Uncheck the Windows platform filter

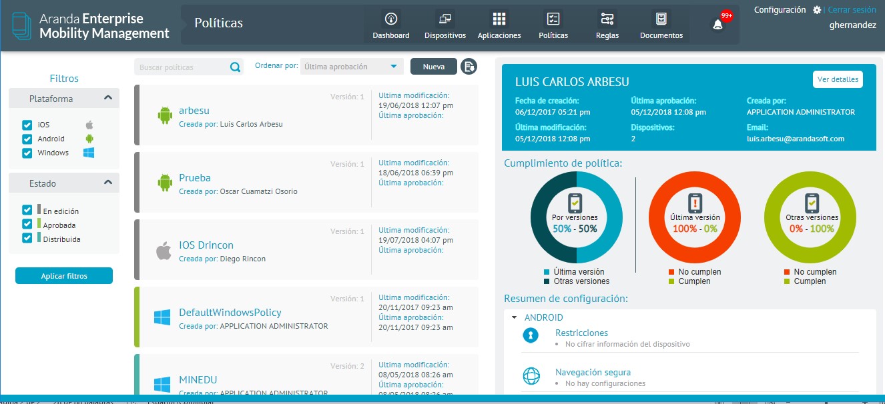27,153
